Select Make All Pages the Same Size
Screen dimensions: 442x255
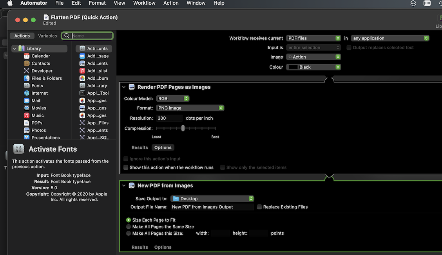tap(129, 227)
